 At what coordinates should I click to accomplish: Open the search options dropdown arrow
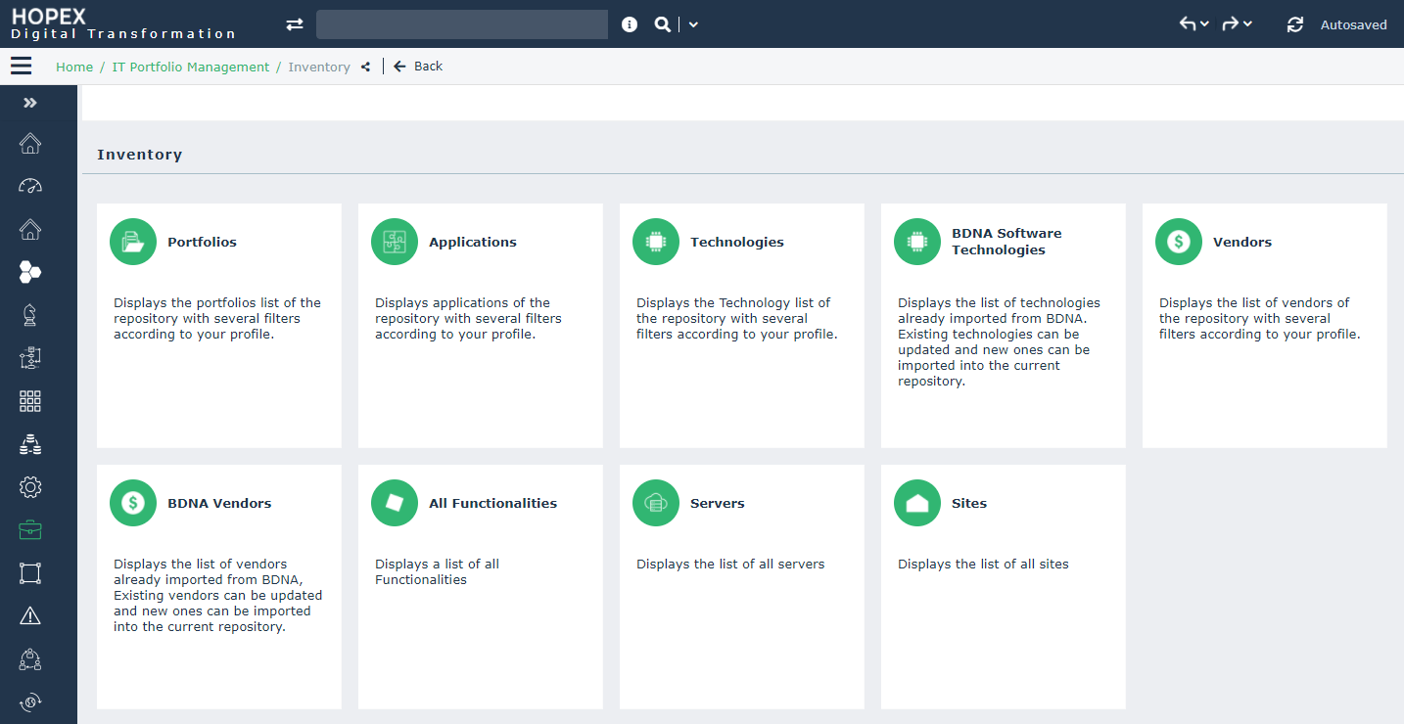click(x=693, y=24)
